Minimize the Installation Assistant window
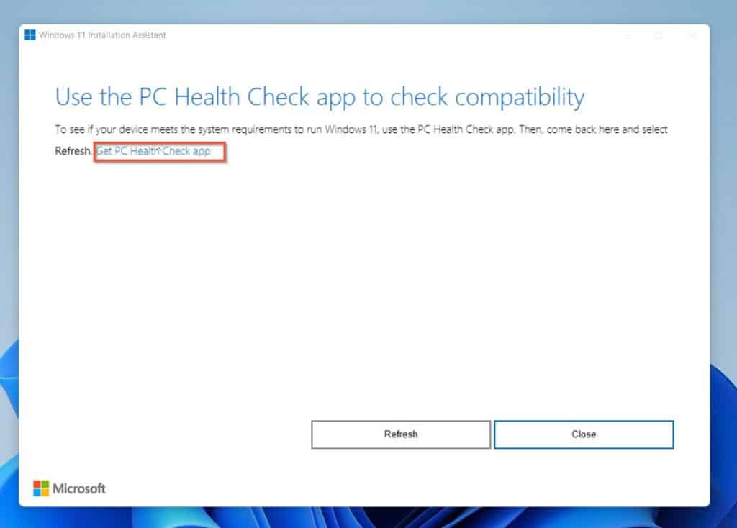Screen dimensions: 737x528 pos(625,35)
